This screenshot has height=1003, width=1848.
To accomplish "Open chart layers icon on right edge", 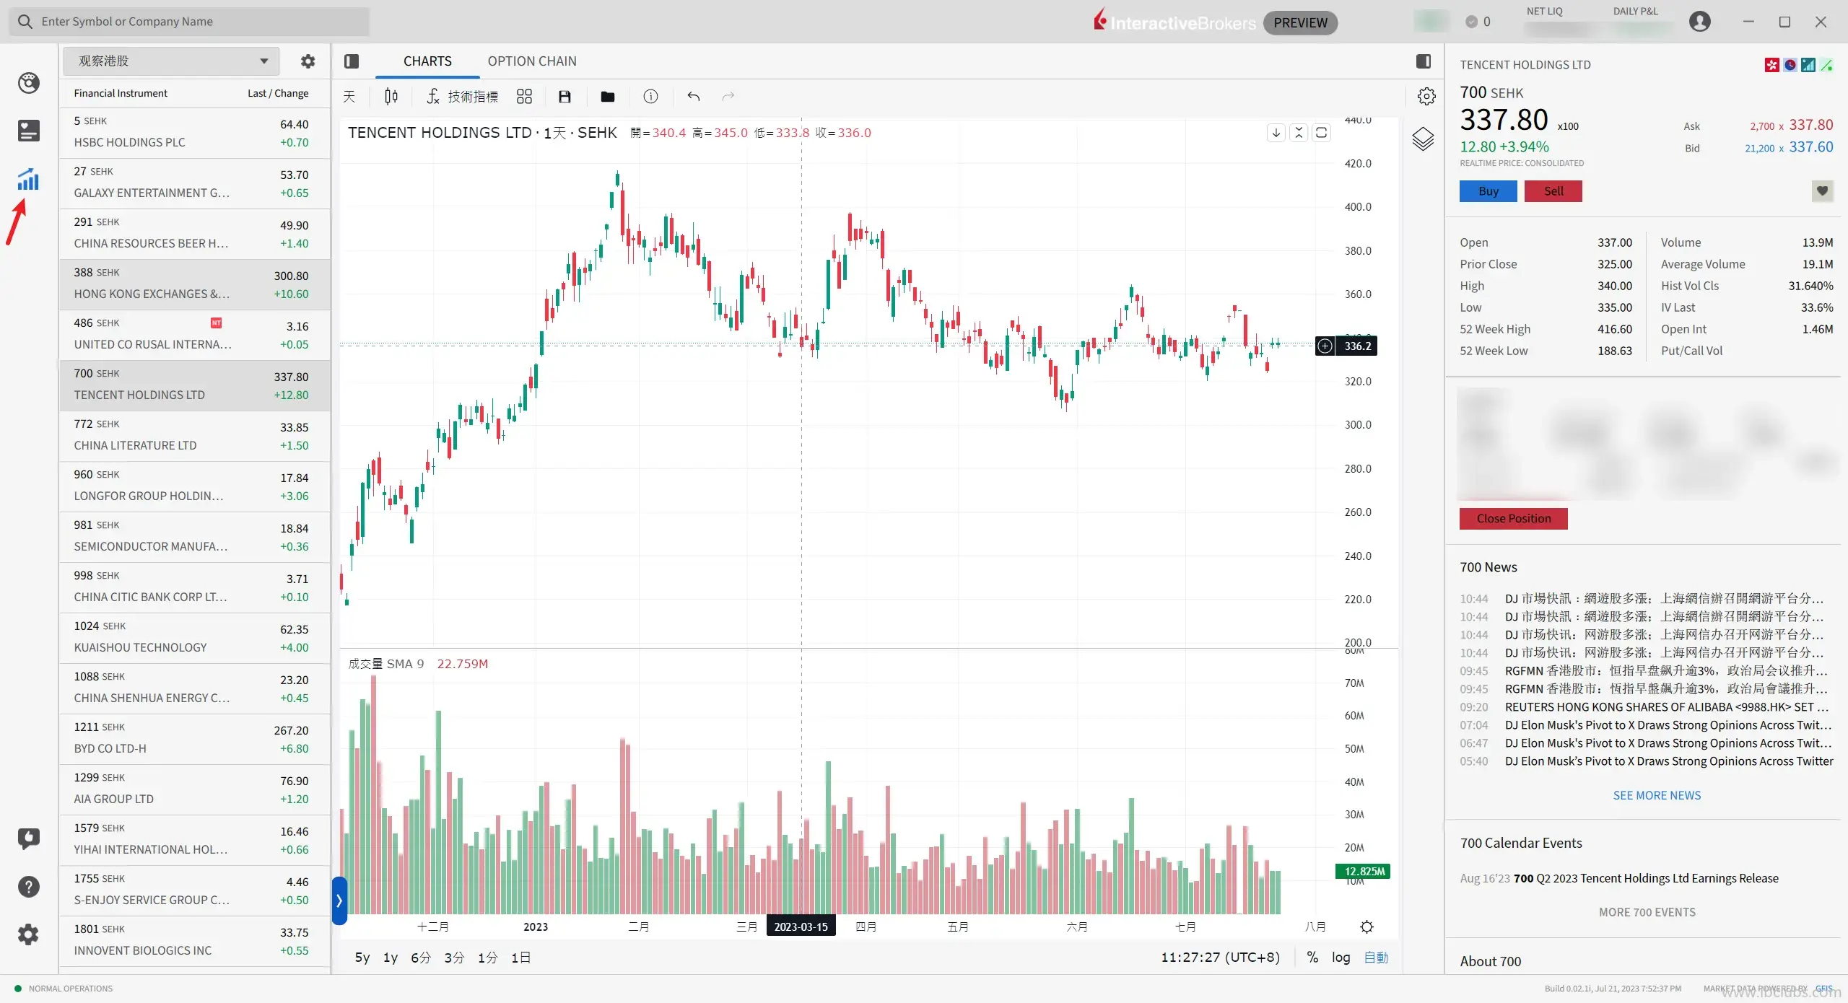I will tap(1422, 139).
